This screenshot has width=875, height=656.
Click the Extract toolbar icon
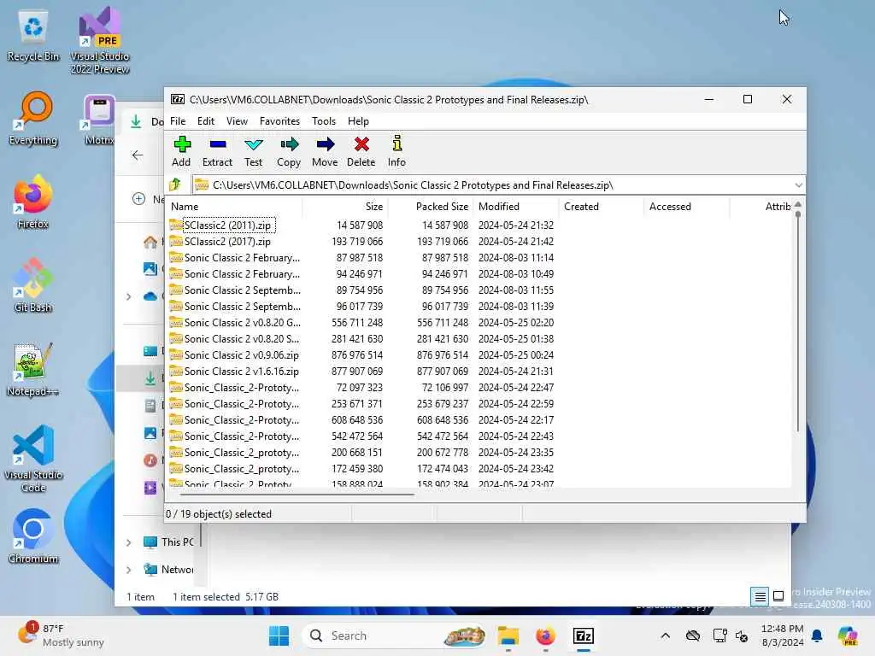[217, 151]
